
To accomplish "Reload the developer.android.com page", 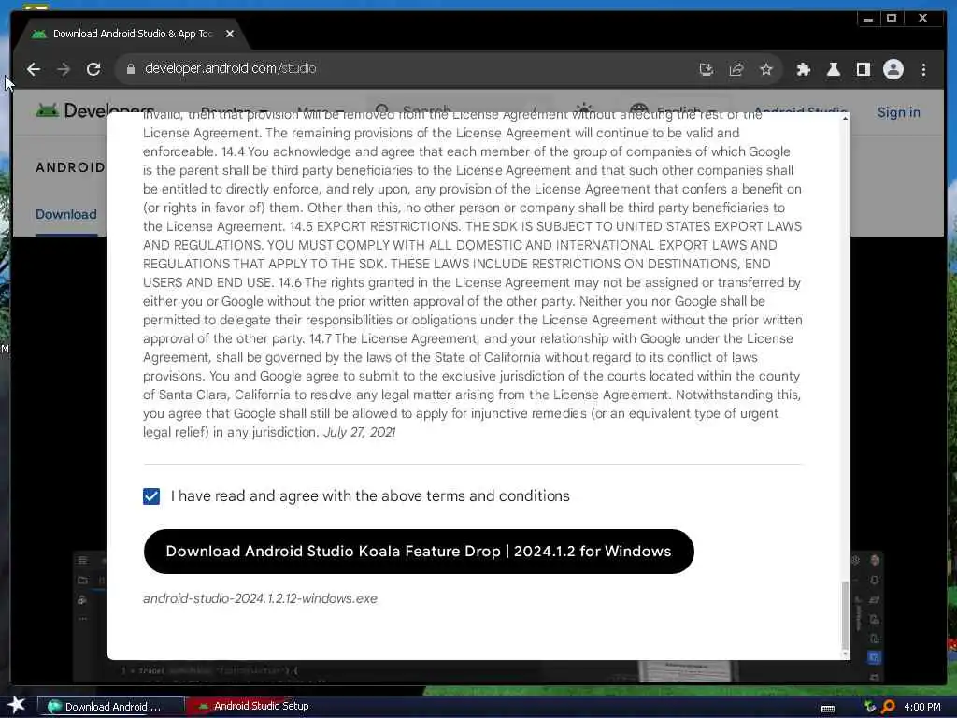I will click(93, 69).
